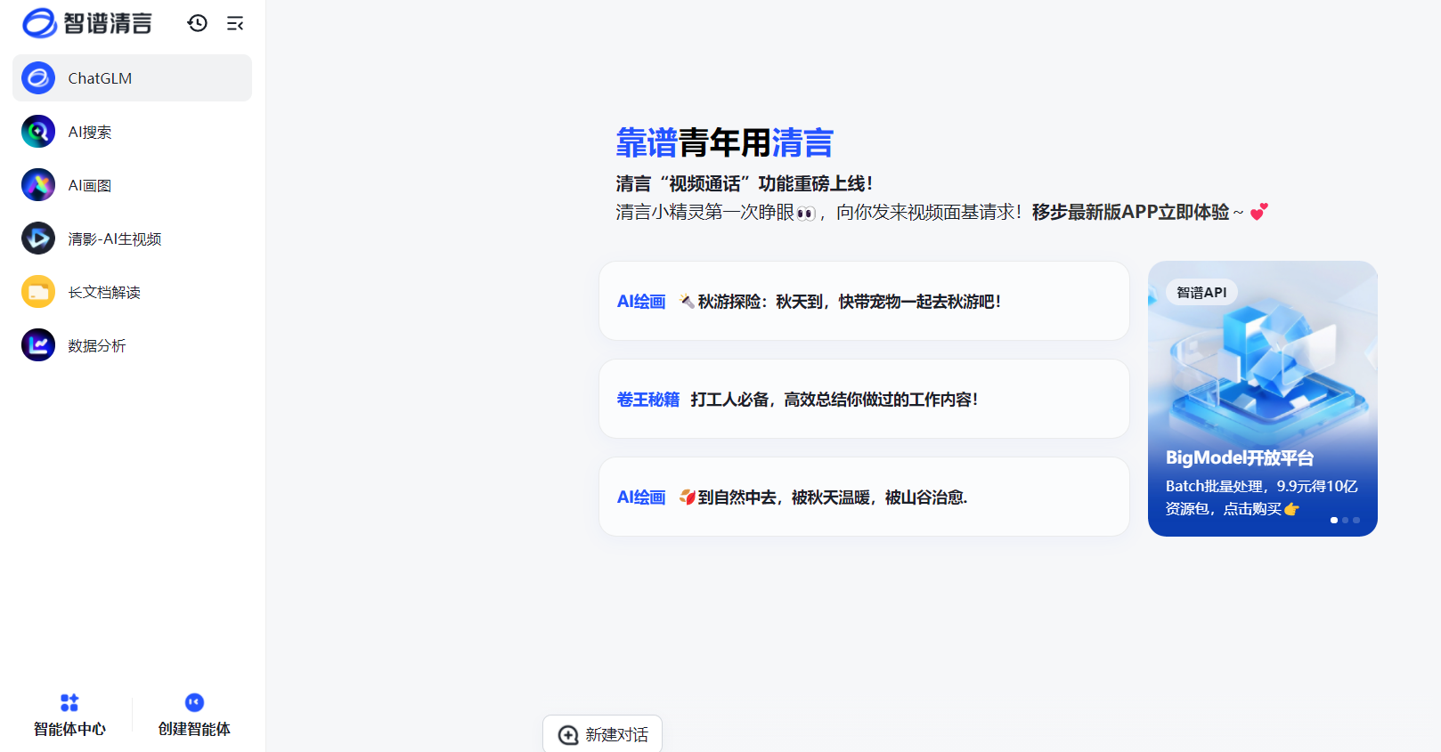Click the plus bubble icon in 新建对话
This screenshot has height=752, width=1441.
[568, 735]
